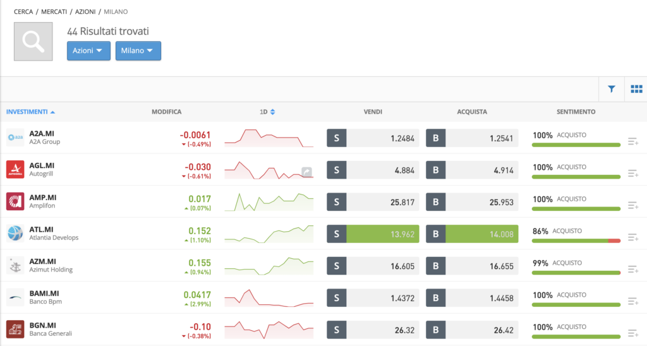Open Banca Generali 1D sparkline chart
Screen dimensions: 647x346
(x=269, y=330)
